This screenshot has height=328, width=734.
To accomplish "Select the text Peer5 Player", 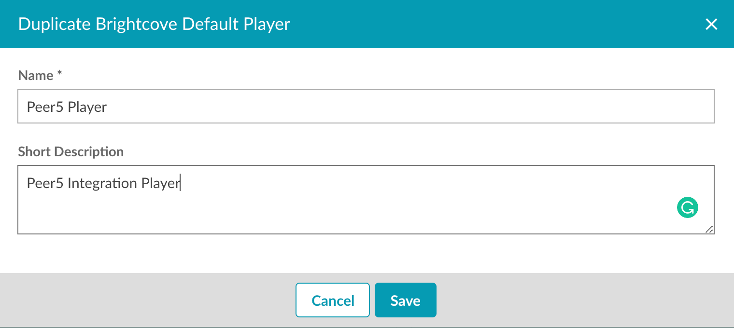I will pyautogui.click(x=67, y=107).
